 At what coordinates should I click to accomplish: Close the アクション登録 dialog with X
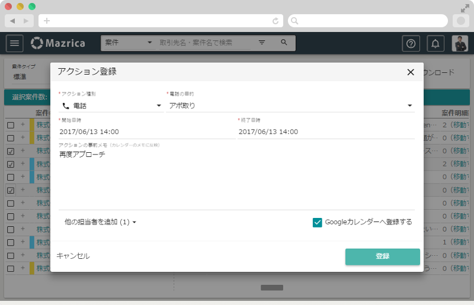[x=410, y=72]
